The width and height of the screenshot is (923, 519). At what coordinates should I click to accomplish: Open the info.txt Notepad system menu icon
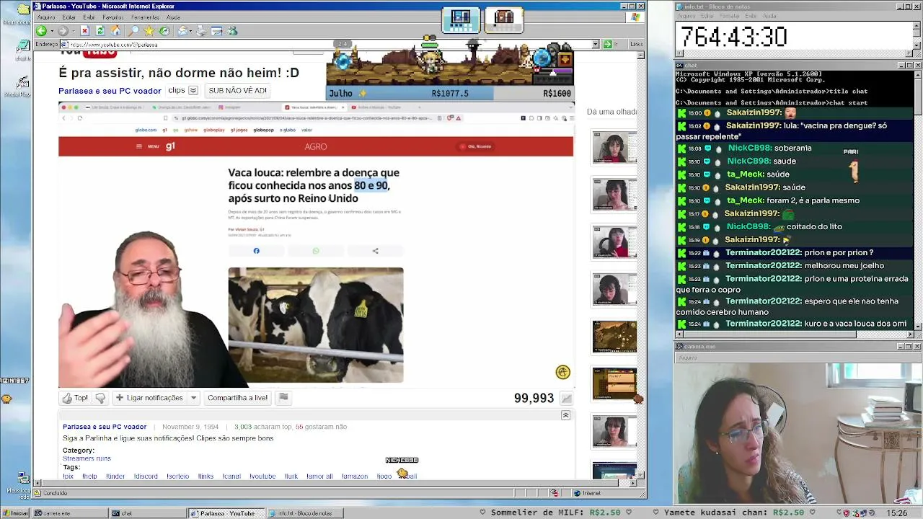coord(680,6)
